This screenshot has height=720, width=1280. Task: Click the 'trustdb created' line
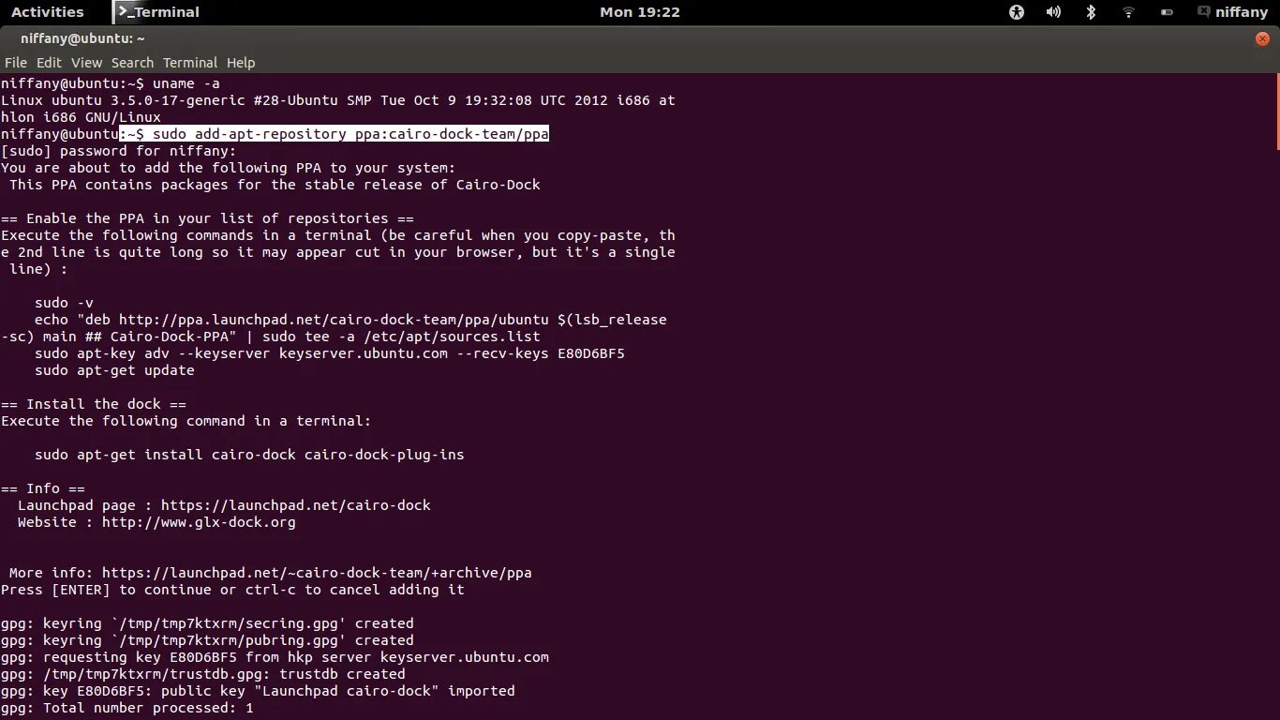point(203,674)
